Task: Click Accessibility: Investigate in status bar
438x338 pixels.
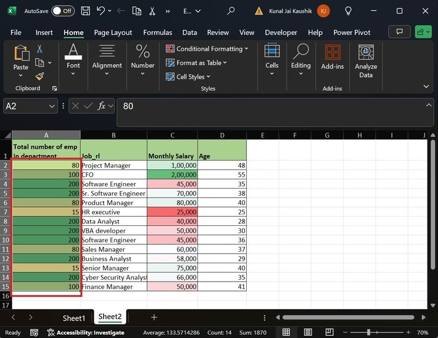Action: 85,332
